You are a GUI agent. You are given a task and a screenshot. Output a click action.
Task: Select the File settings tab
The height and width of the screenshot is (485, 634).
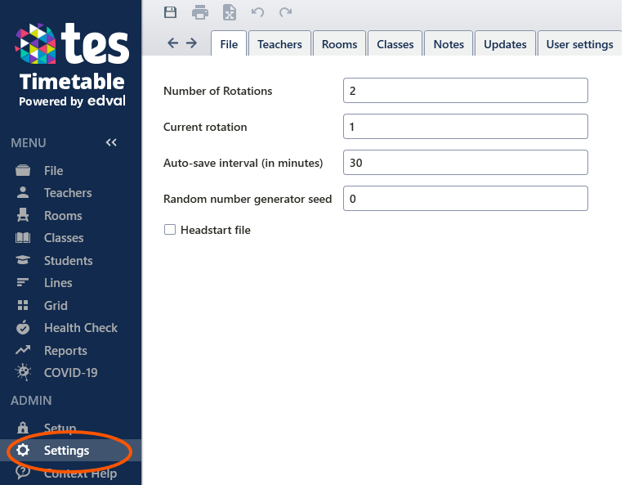point(229,43)
